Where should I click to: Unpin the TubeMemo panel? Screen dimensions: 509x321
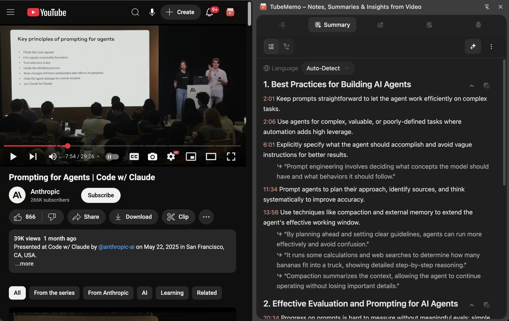[x=487, y=7]
